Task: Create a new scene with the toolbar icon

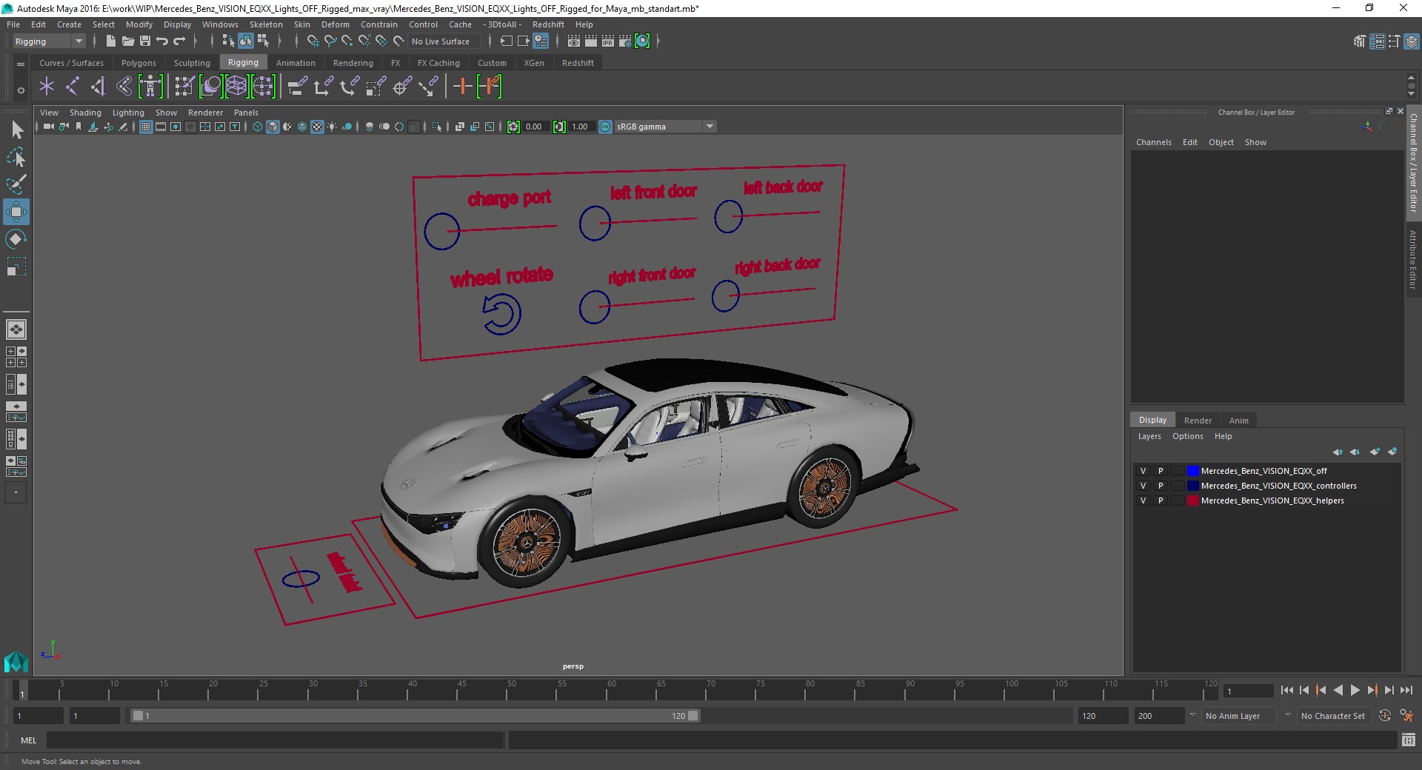Action: [x=110, y=41]
